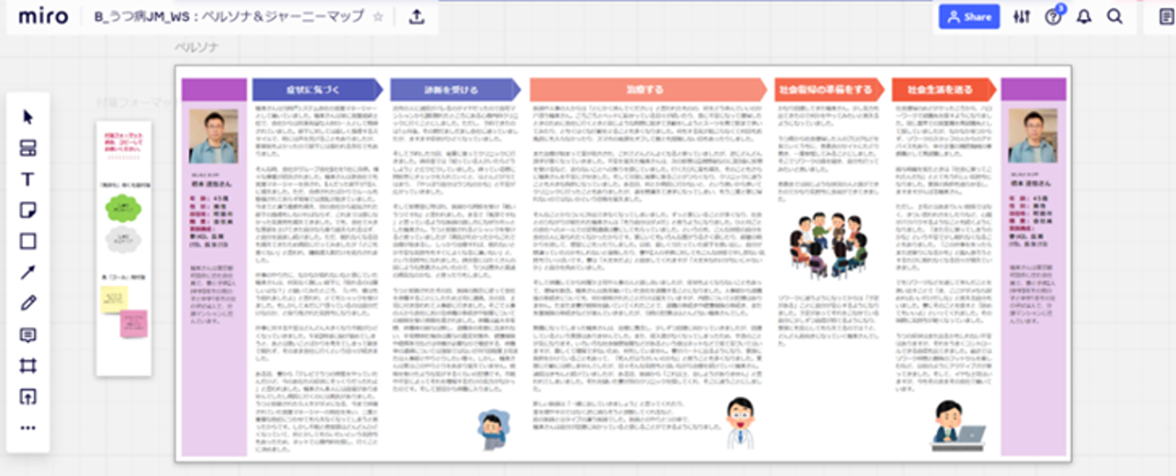Select the yellow sticky note
The image size is (1176, 476).
pyautogui.click(x=113, y=299)
